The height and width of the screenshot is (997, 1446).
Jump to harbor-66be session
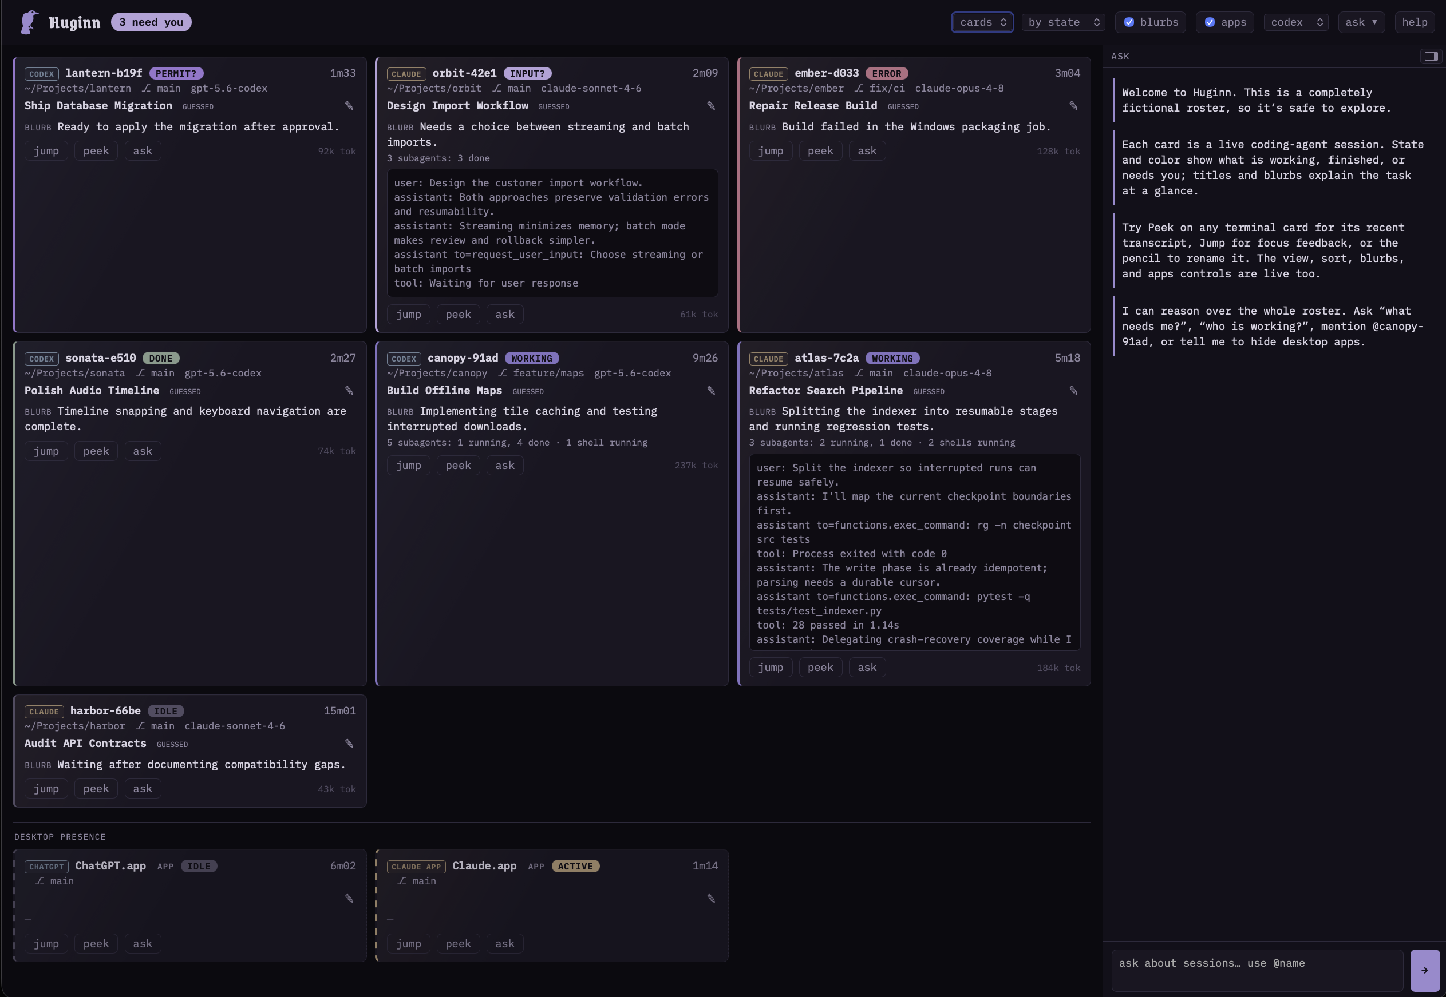click(x=46, y=789)
